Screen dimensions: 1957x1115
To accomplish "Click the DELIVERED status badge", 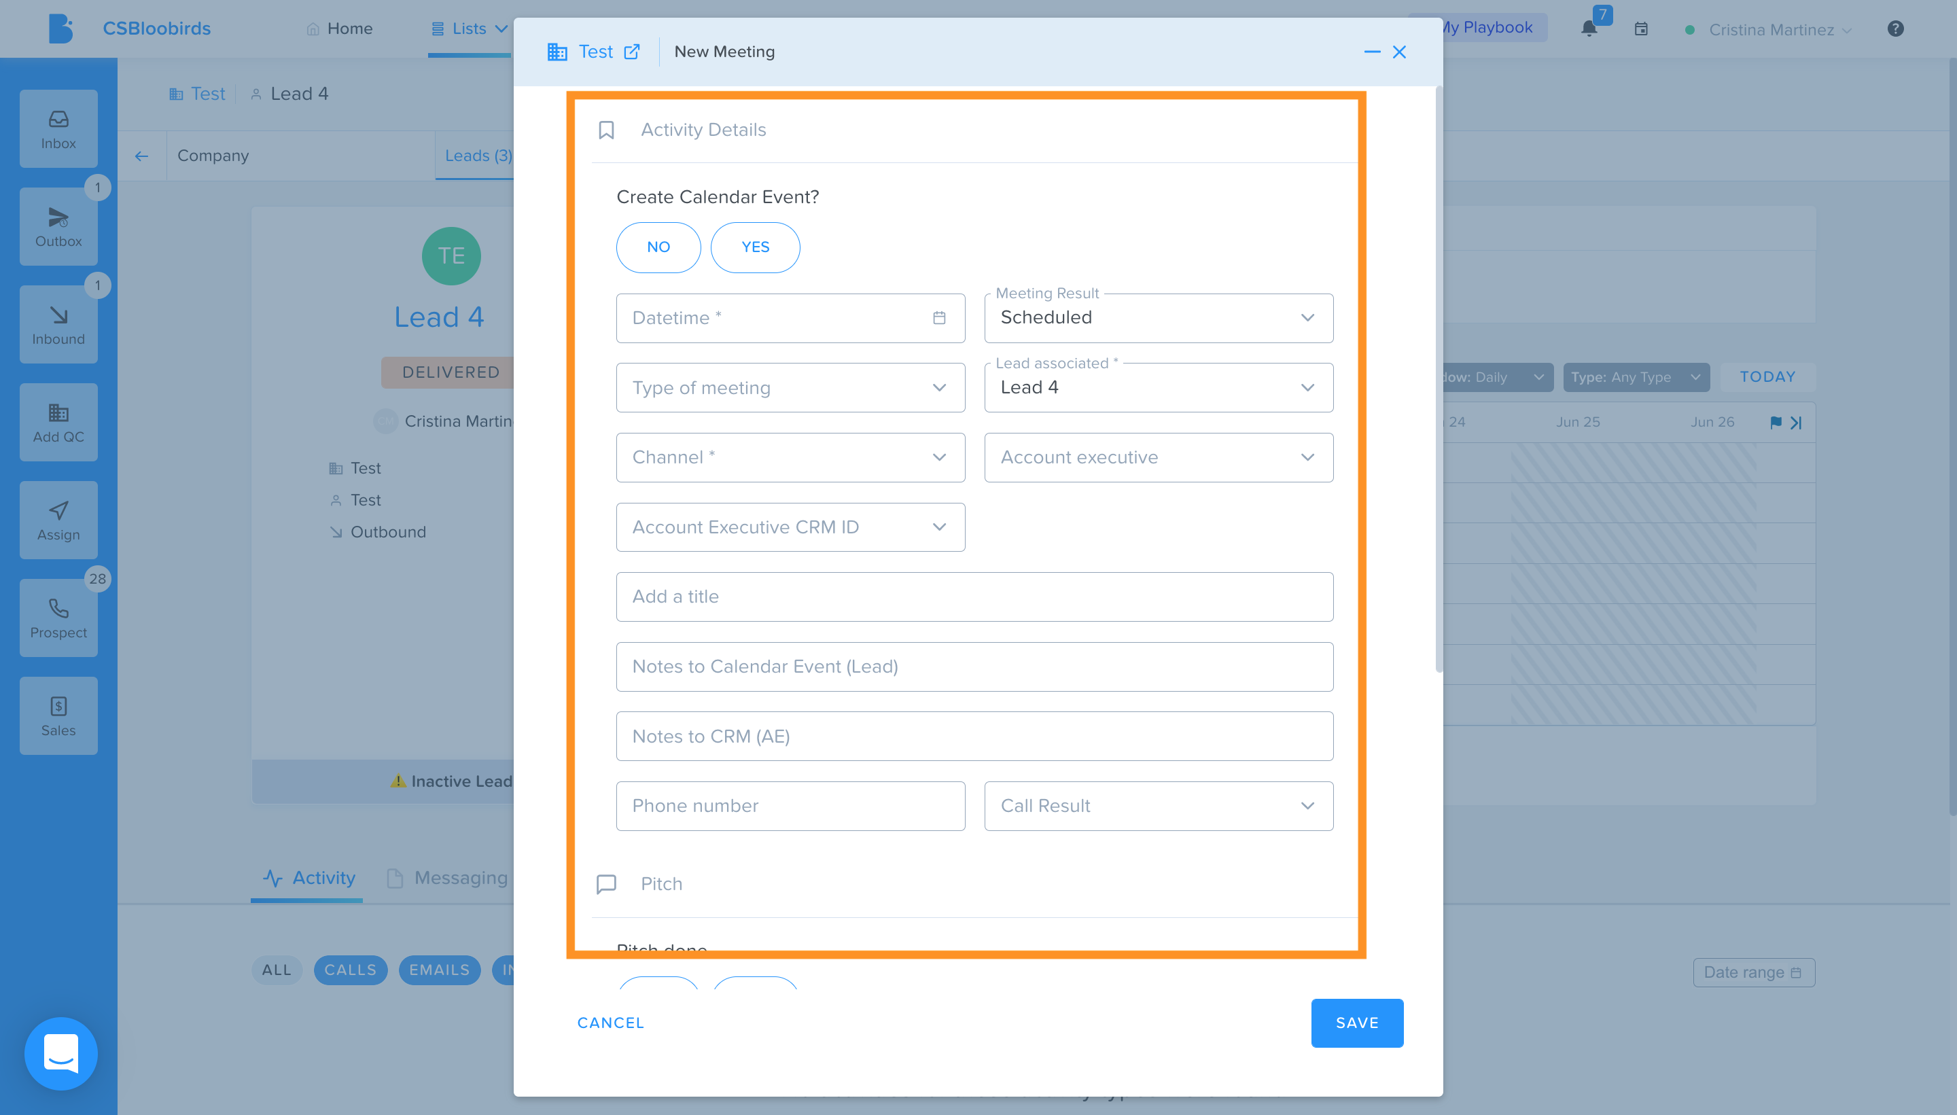I will click(451, 372).
